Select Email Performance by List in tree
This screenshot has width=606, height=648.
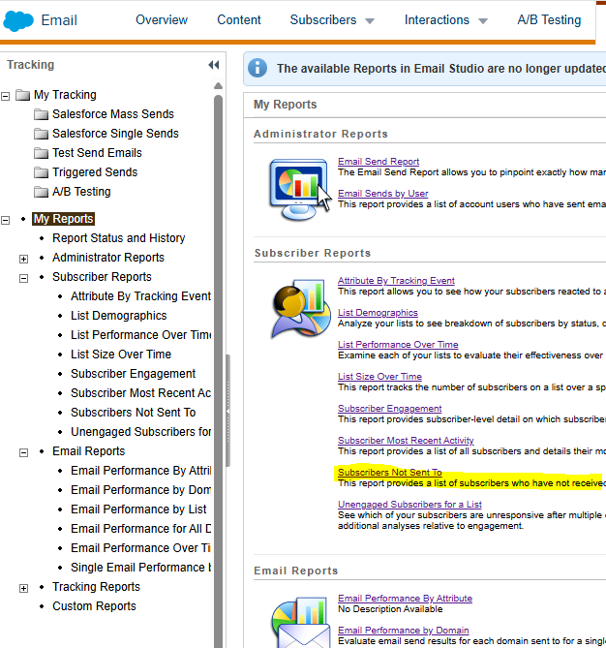(138, 509)
